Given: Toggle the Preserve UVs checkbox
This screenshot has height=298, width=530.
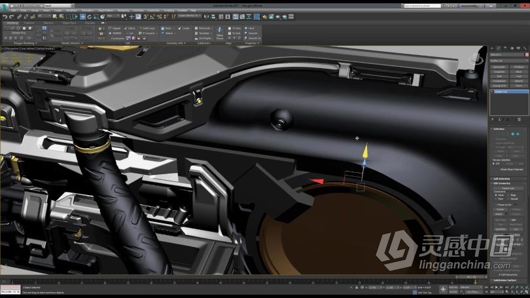Looking at the screenshot, I should pos(496,204).
